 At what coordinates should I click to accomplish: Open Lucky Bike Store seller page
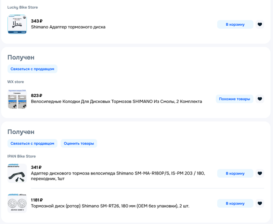(23, 7)
